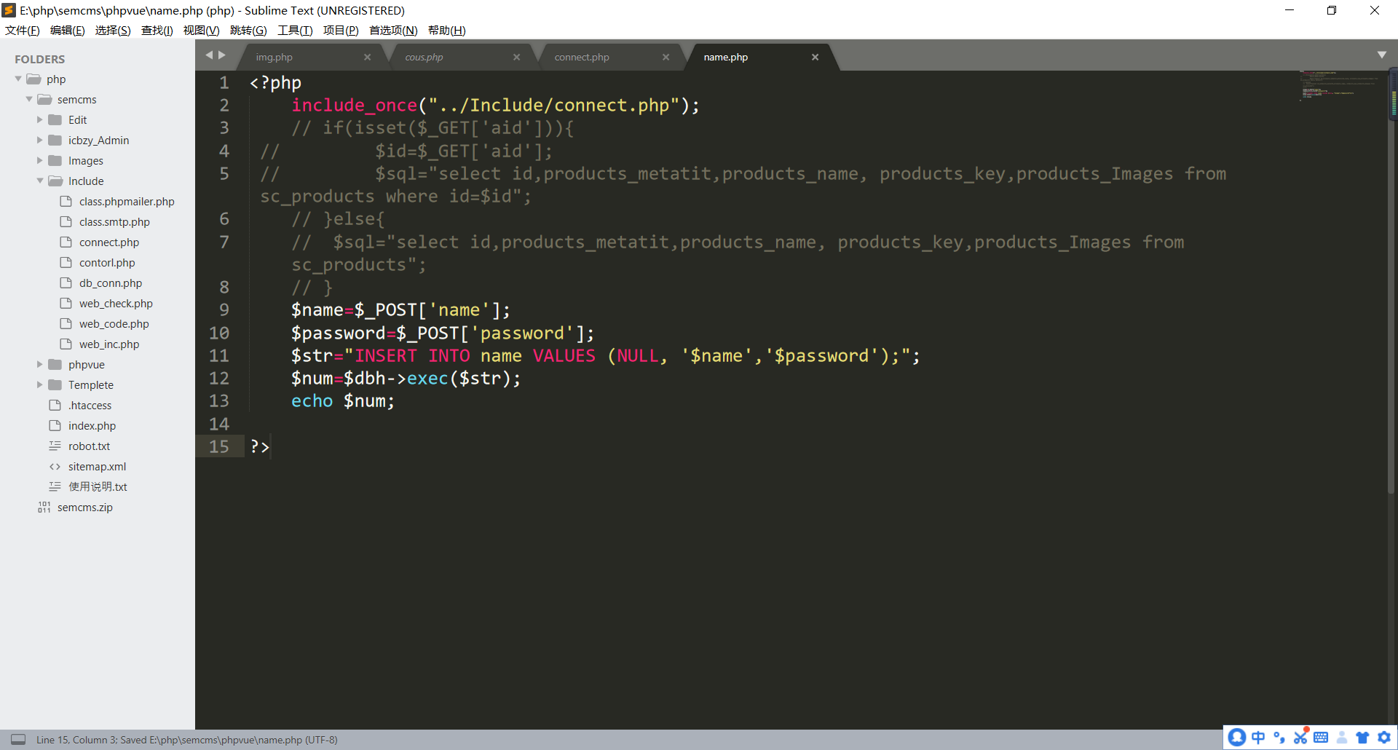
Task: Open 使用说明.txt in the sidebar
Action: [98, 486]
